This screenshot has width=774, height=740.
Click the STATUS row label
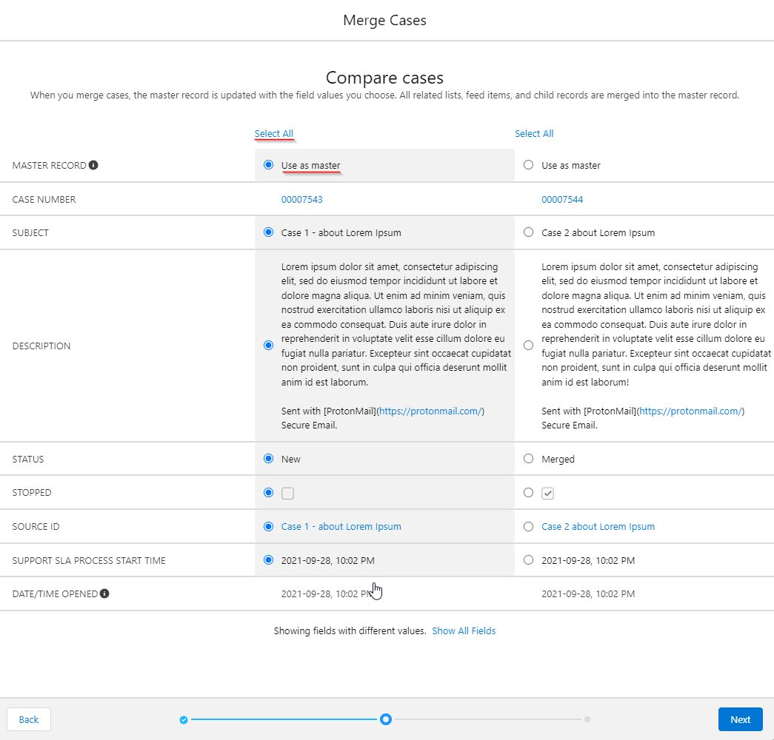28,460
